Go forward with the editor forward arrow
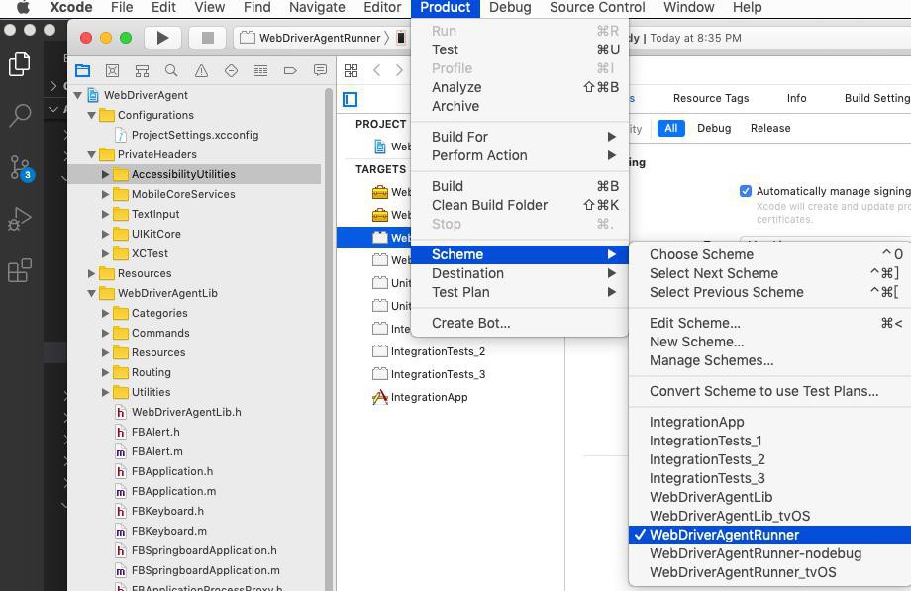Screen dimensions: 911x591 point(399,71)
